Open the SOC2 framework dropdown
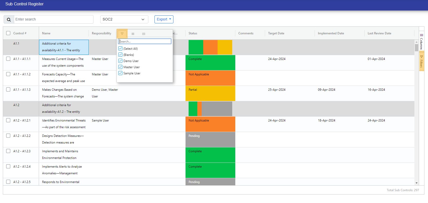This screenshot has height=203, width=428. pos(124,19)
